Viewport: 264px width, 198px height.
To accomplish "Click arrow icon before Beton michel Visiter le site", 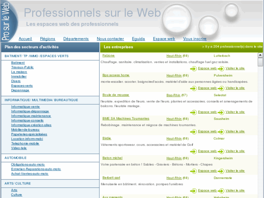I will click(221, 171).
